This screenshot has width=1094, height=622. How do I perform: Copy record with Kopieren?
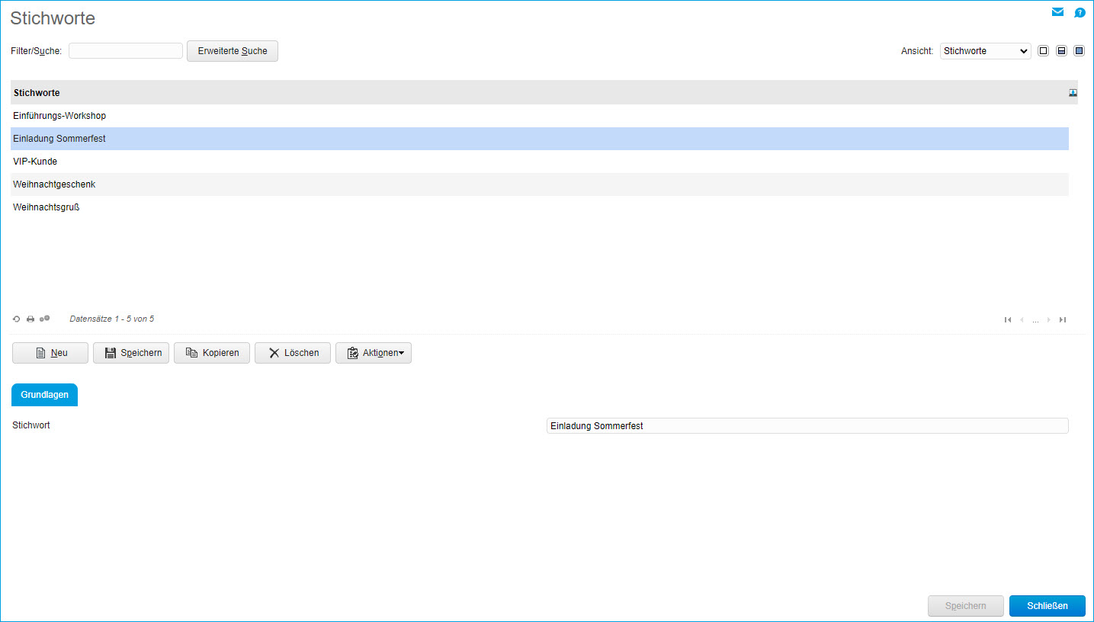(x=212, y=353)
